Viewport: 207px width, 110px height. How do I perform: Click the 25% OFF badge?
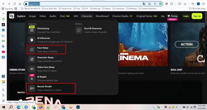(x=172, y=20)
